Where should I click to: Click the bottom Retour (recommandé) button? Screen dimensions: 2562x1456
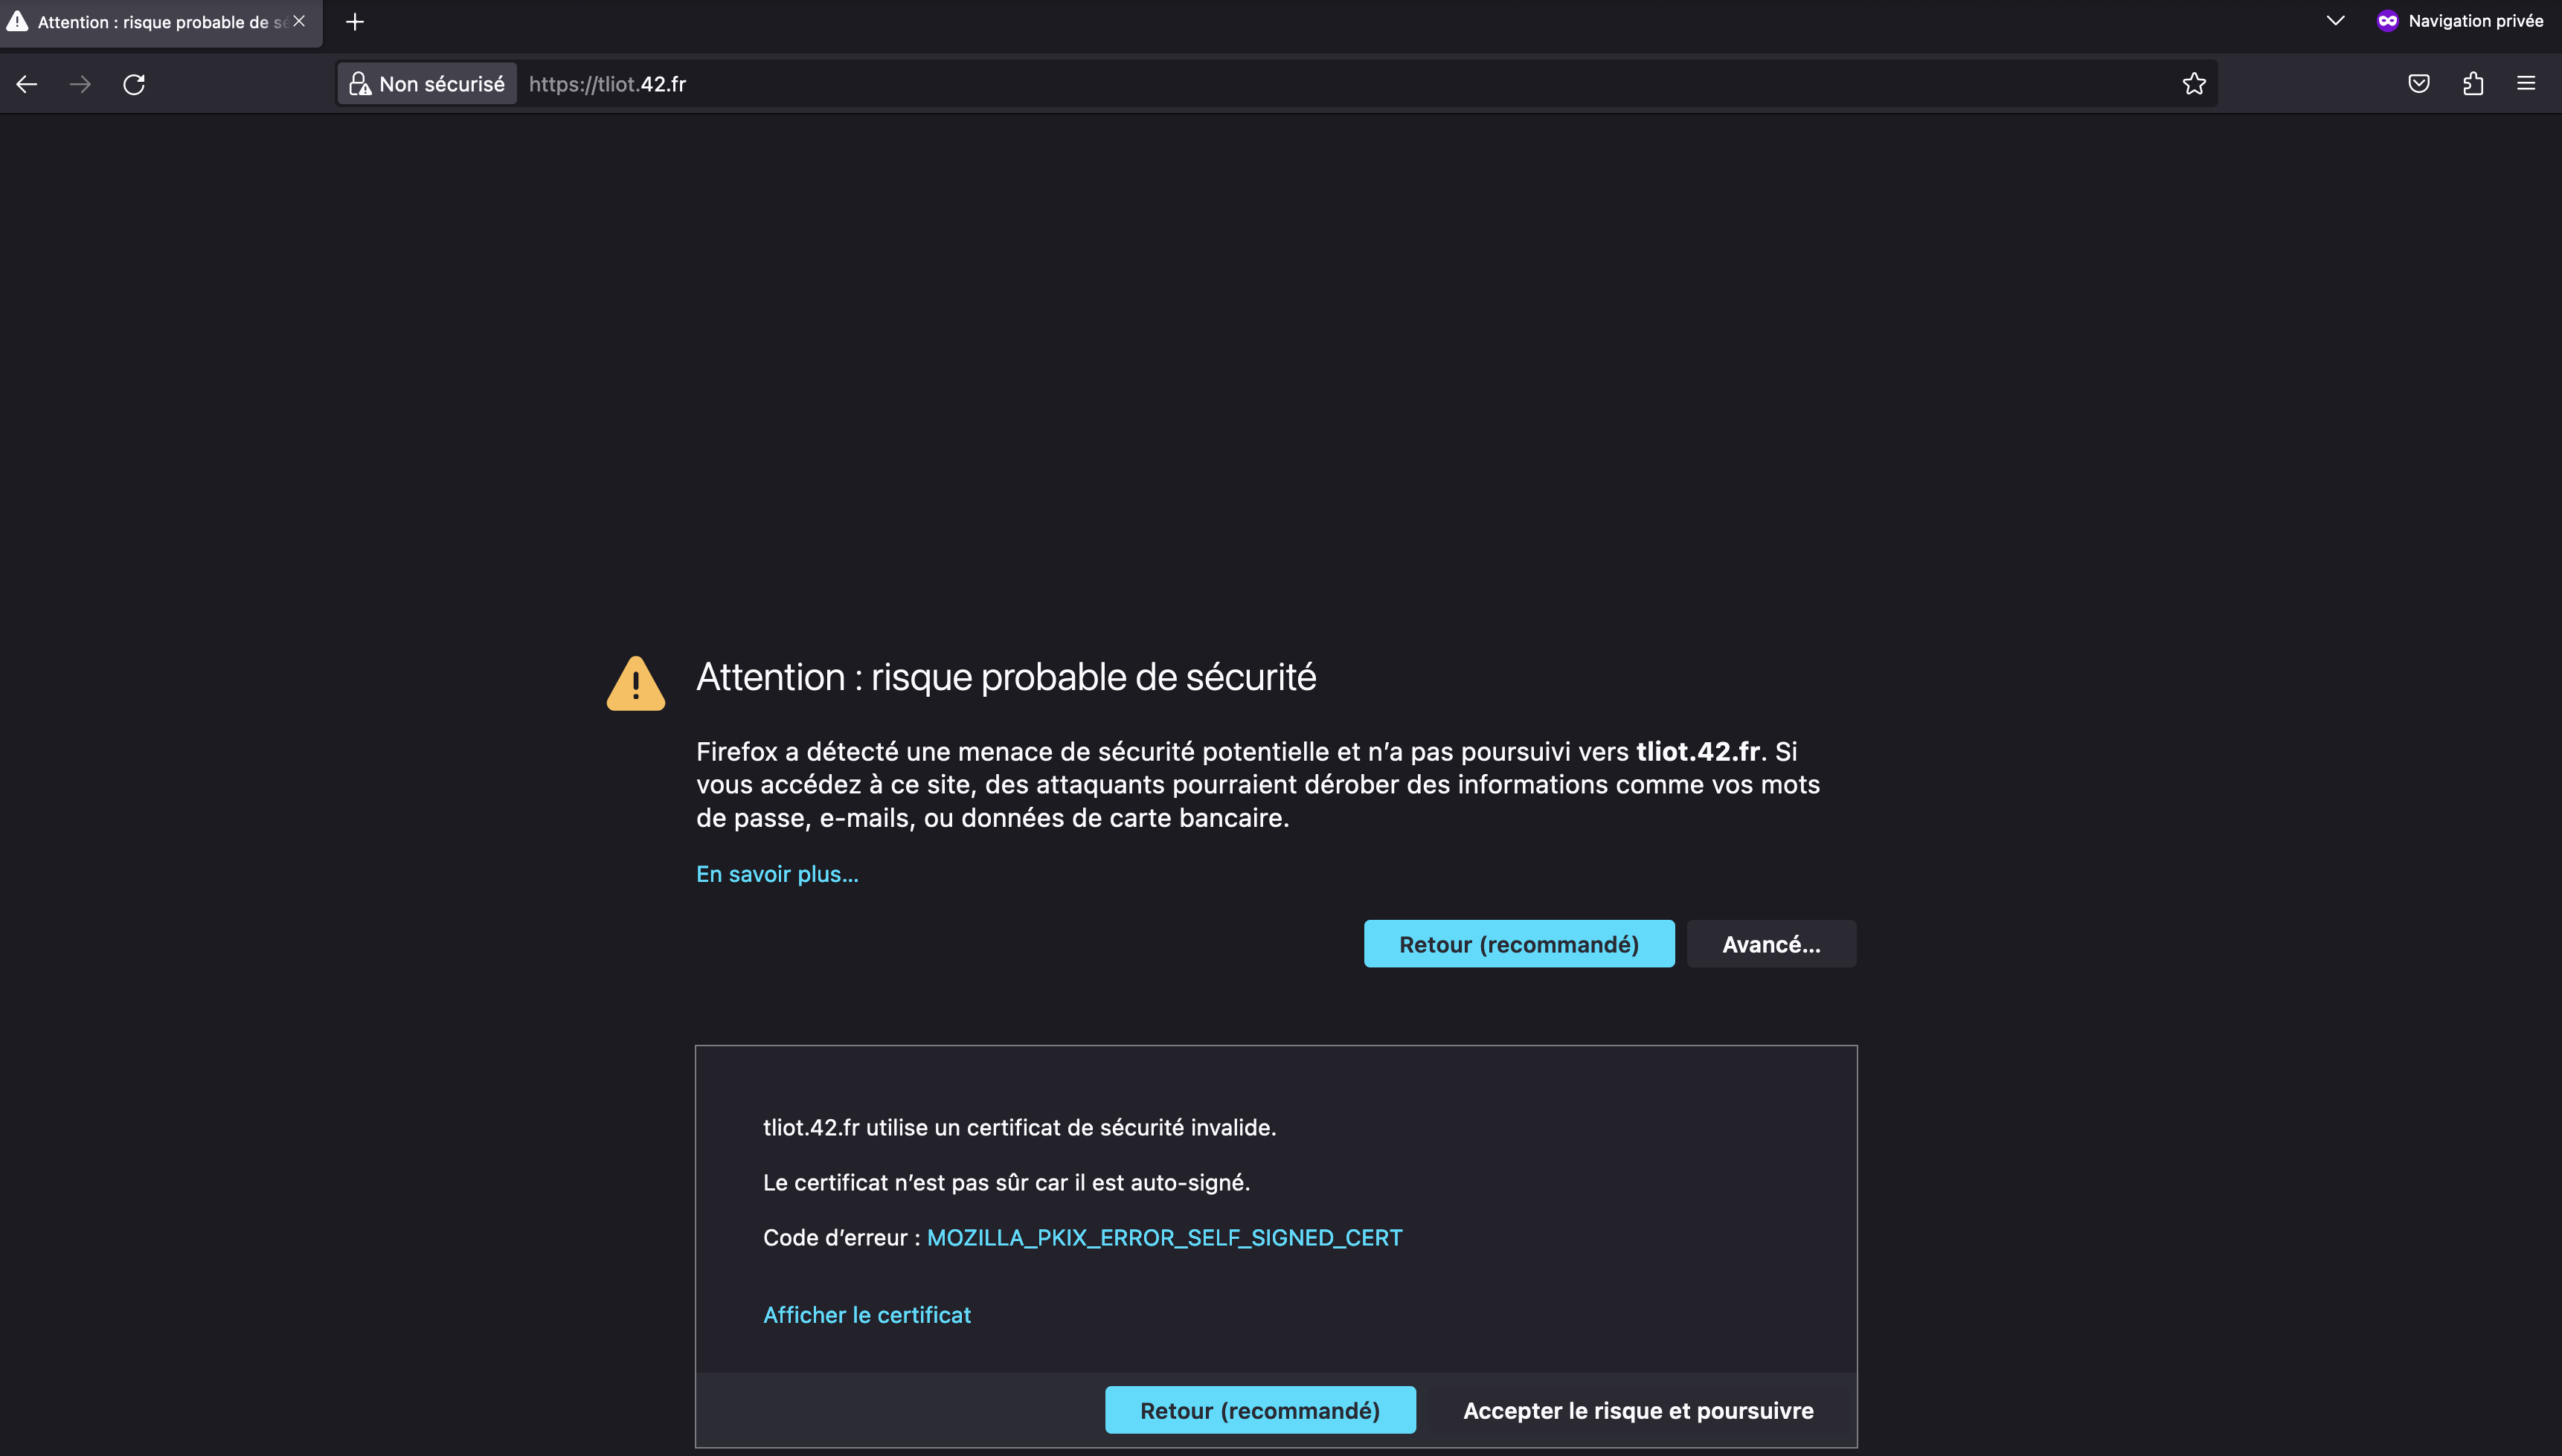click(1259, 1410)
